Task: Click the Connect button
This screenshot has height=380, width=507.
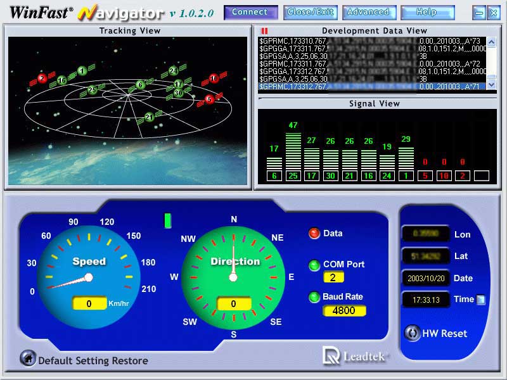Action: coord(250,12)
